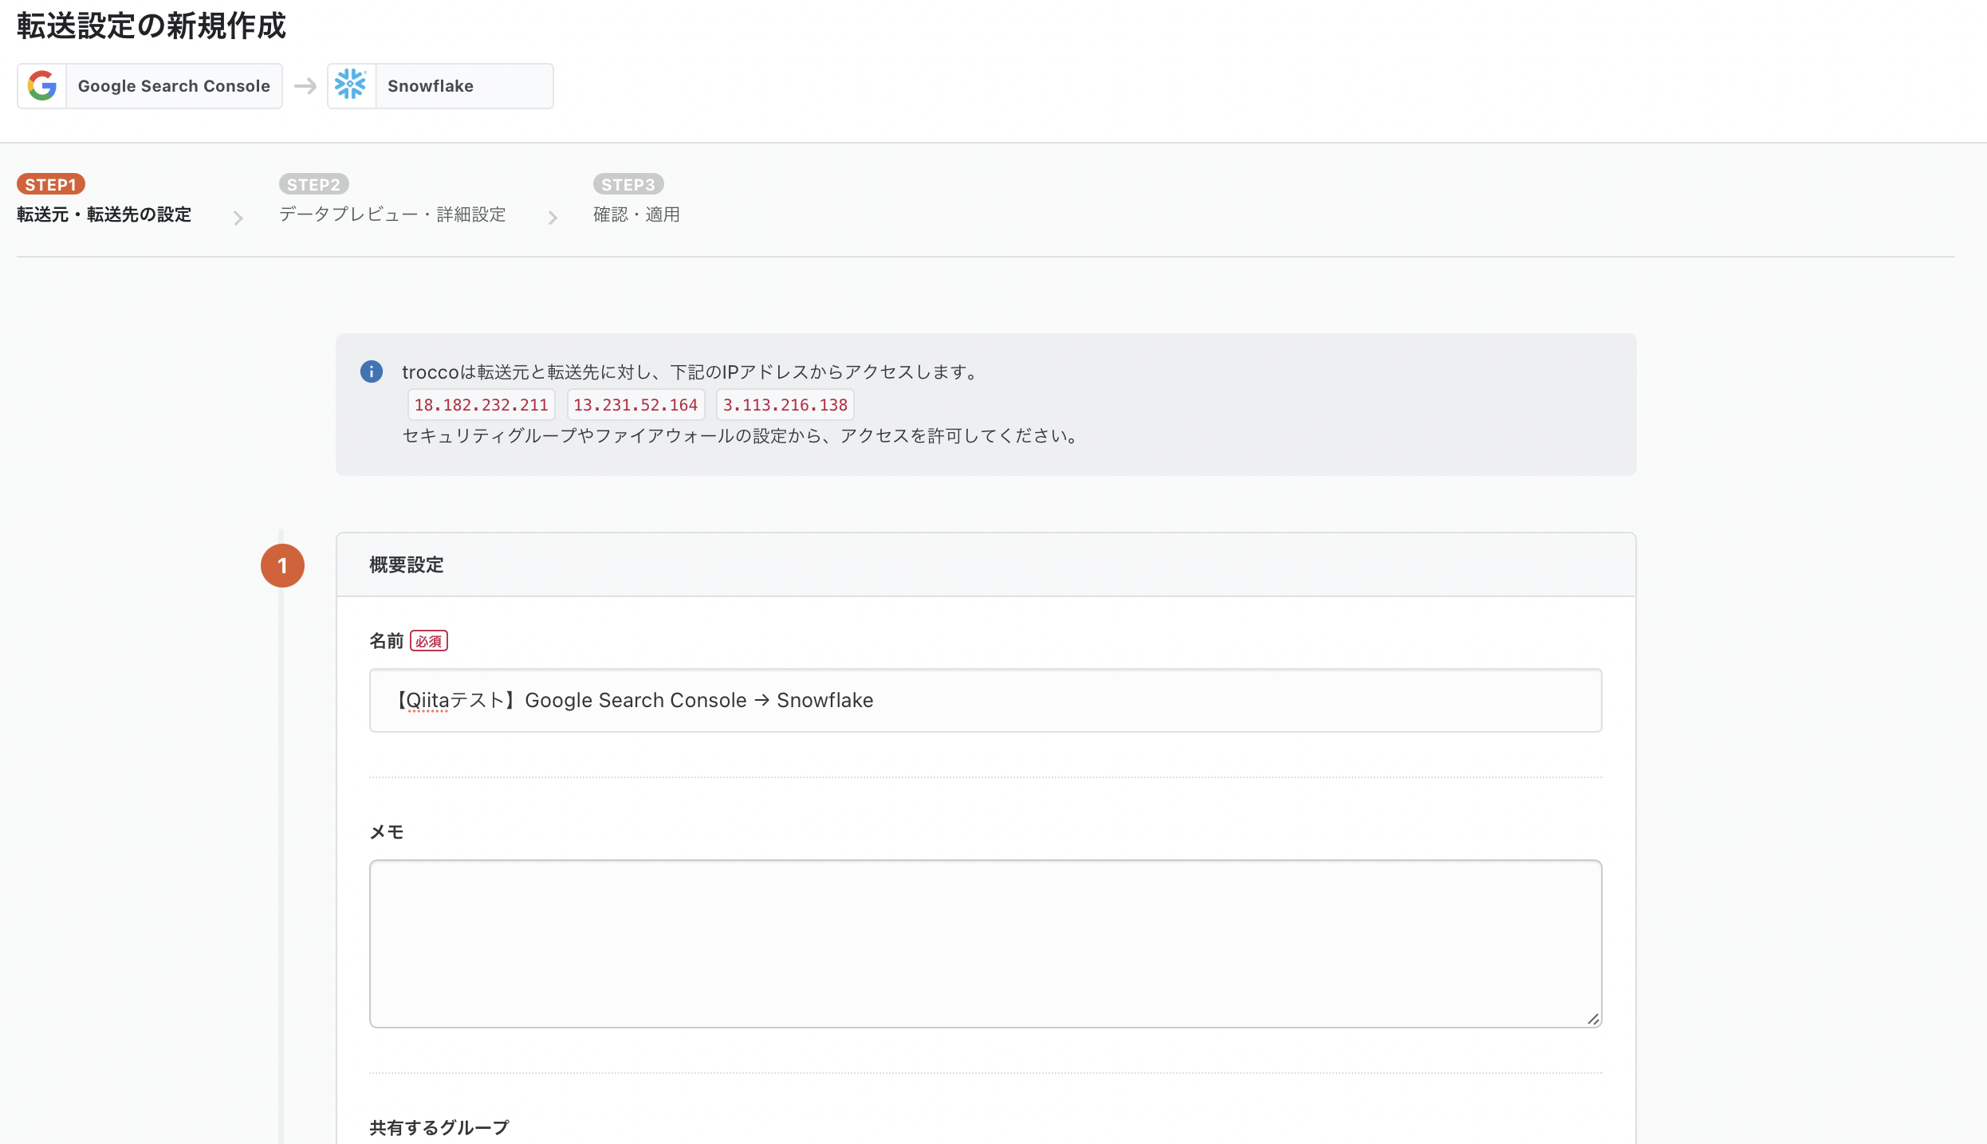The image size is (1987, 1144).
Task: Grab the メモ textarea resize handle
Action: pyautogui.click(x=1593, y=1019)
